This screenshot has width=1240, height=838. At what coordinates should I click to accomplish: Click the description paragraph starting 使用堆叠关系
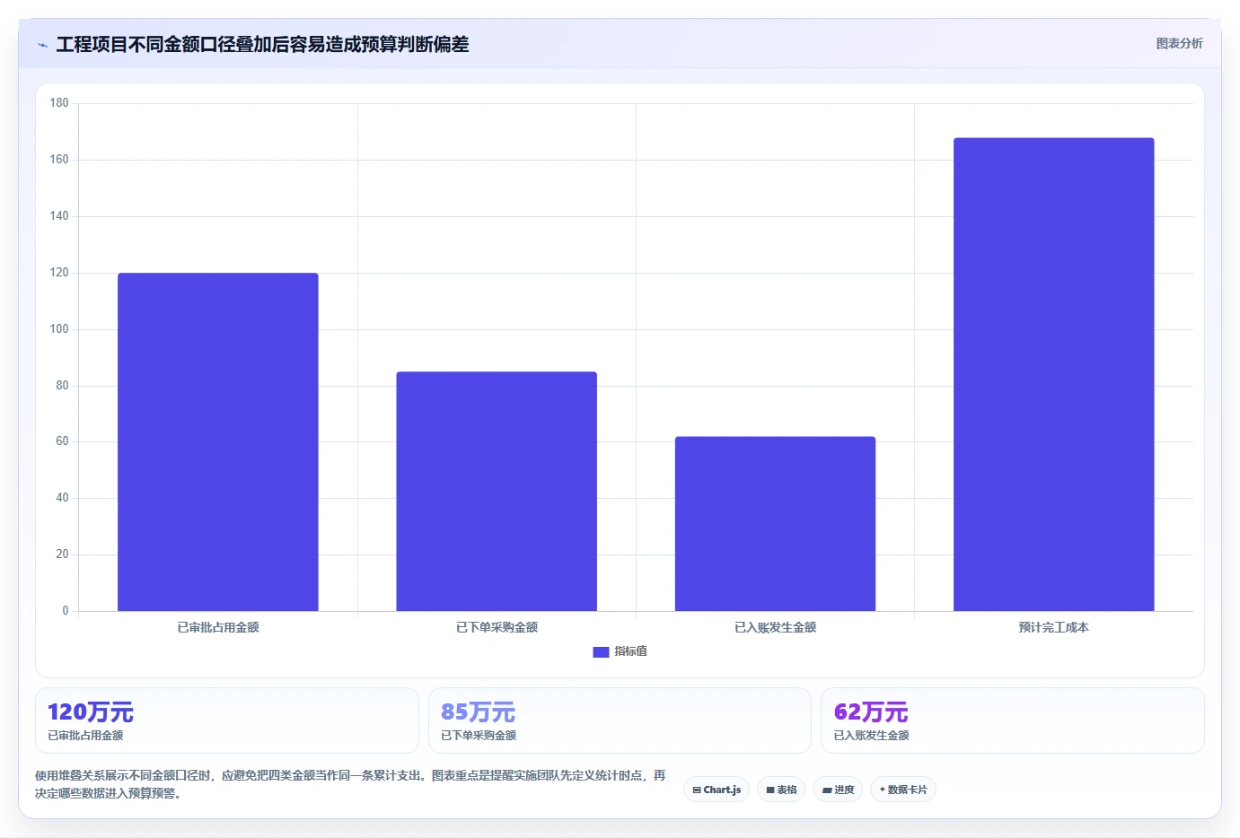tap(350, 784)
